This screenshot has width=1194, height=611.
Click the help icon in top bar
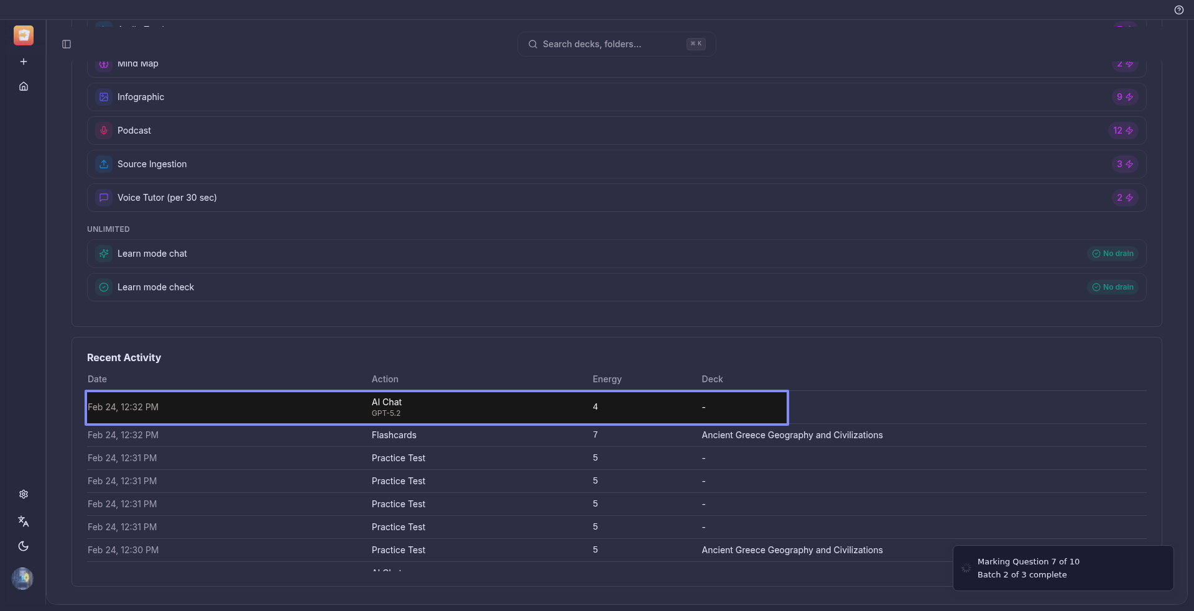click(1178, 10)
